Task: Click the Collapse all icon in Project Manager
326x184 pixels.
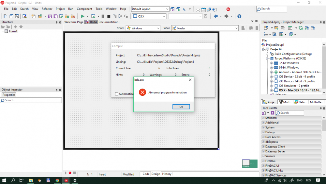Action: tap(313, 28)
